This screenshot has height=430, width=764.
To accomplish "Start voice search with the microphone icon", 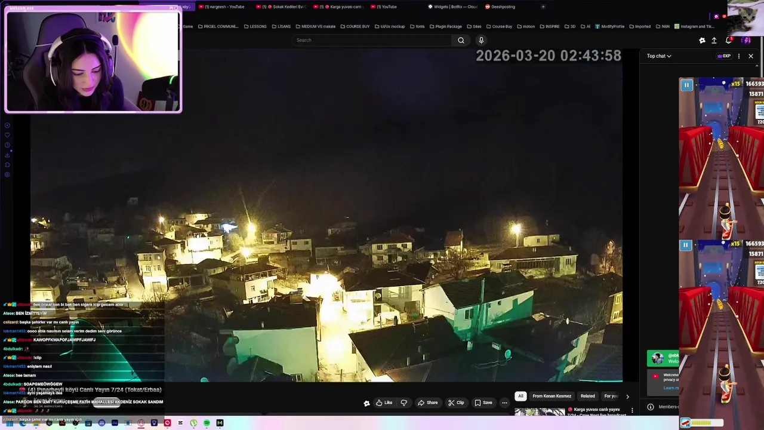I will coord(481,40).
